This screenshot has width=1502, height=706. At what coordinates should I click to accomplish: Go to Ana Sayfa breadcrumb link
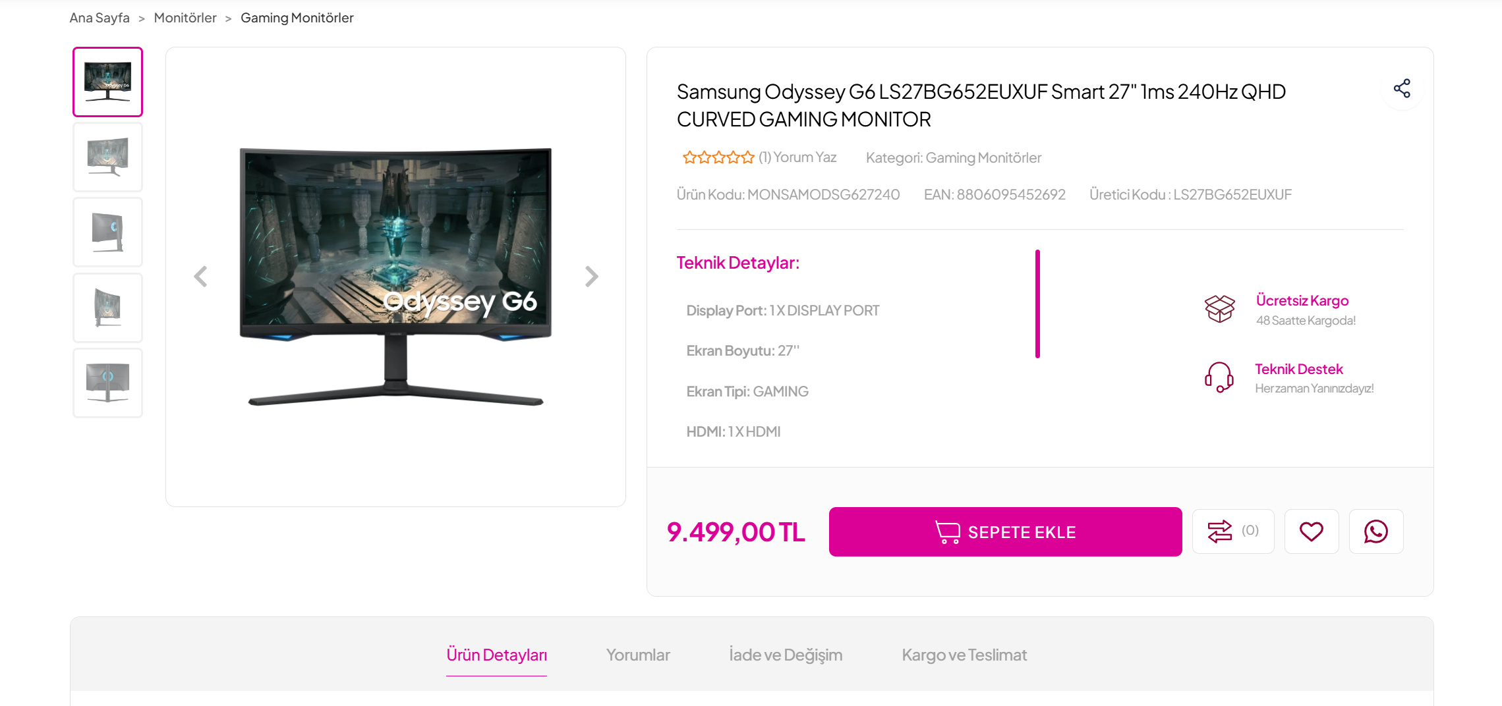click(x=100, y=18)
